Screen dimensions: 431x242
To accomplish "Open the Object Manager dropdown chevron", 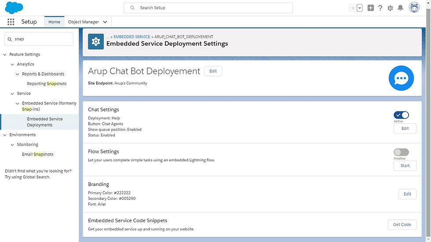I will pos(105,22).
